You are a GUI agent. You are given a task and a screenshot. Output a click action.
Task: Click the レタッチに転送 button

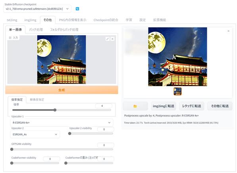[192, 106]
